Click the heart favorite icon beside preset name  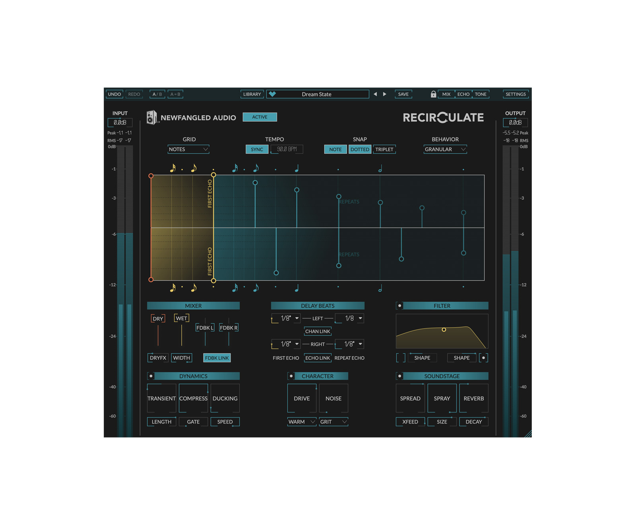click(x=272, y=94)
